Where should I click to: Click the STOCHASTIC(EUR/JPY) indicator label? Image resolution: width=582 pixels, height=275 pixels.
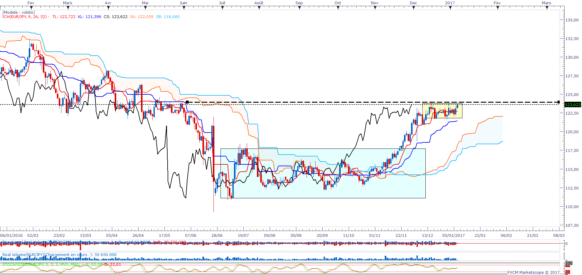(x=41, y=264)
